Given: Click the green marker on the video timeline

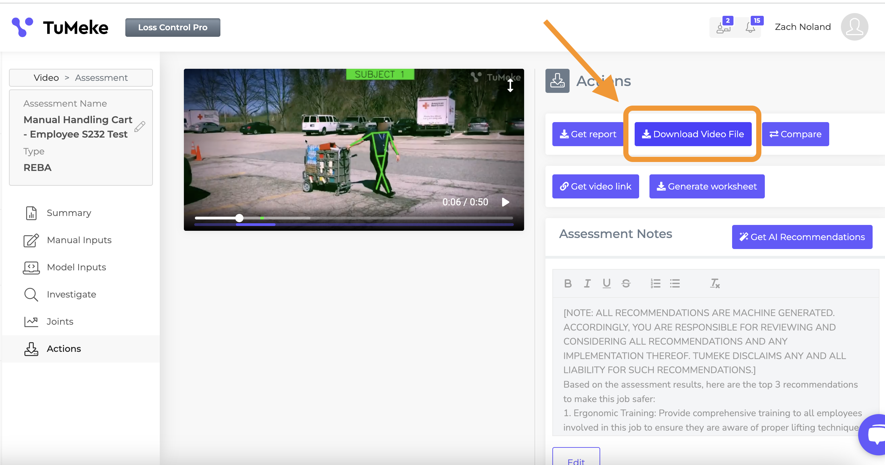Looking at the screenshot, I should tap(262, 218).
